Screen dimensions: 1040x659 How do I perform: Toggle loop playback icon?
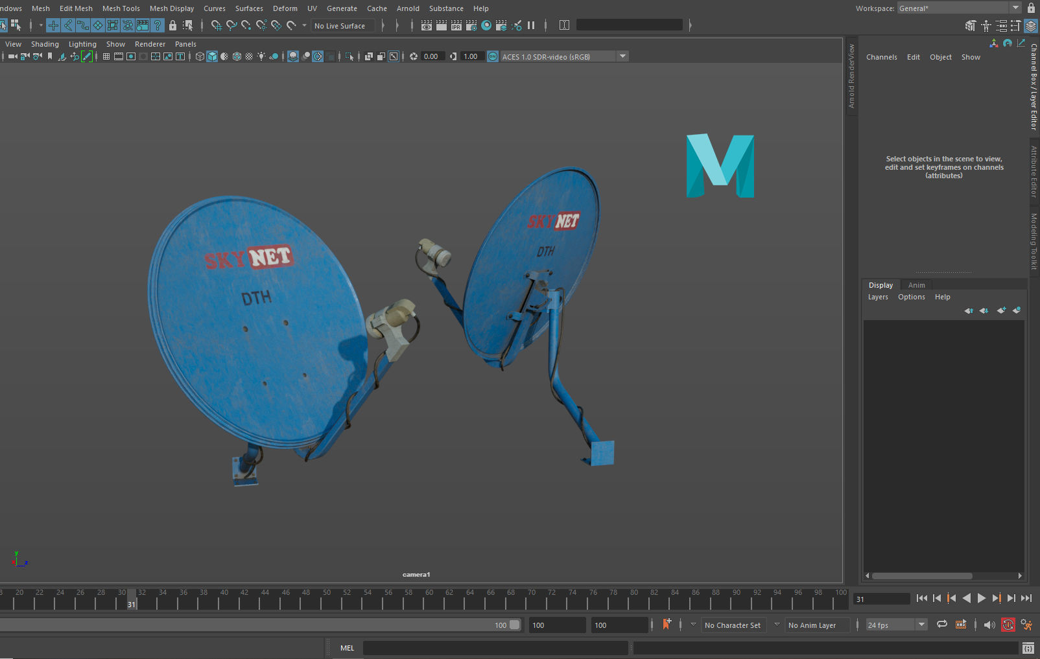(x=942, y=624)
